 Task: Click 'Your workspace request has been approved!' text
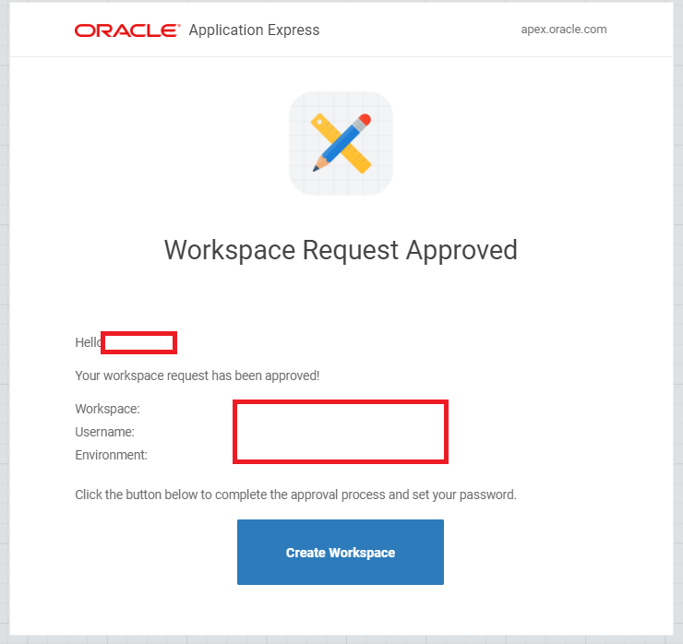click(x=198, y=376)
